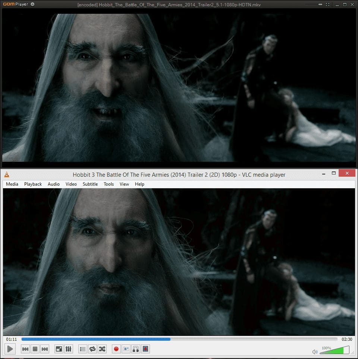Screen dimensions: 358x359
Task: Open VLC extended settings equalizer
Action: (x=69, y=349)
